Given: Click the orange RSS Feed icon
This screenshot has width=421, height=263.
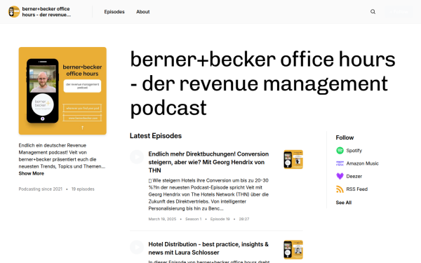Looking at the screenshot, I should coord(340,189).
